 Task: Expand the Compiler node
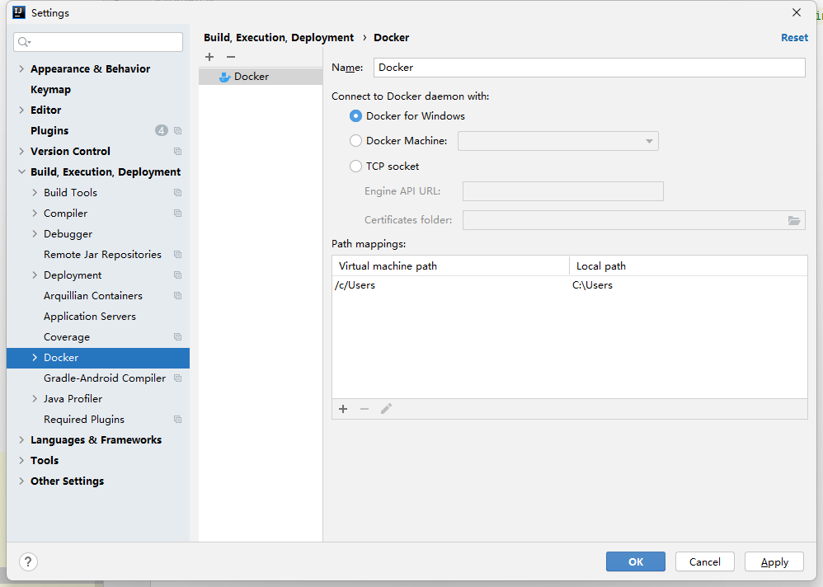[35, 213]
